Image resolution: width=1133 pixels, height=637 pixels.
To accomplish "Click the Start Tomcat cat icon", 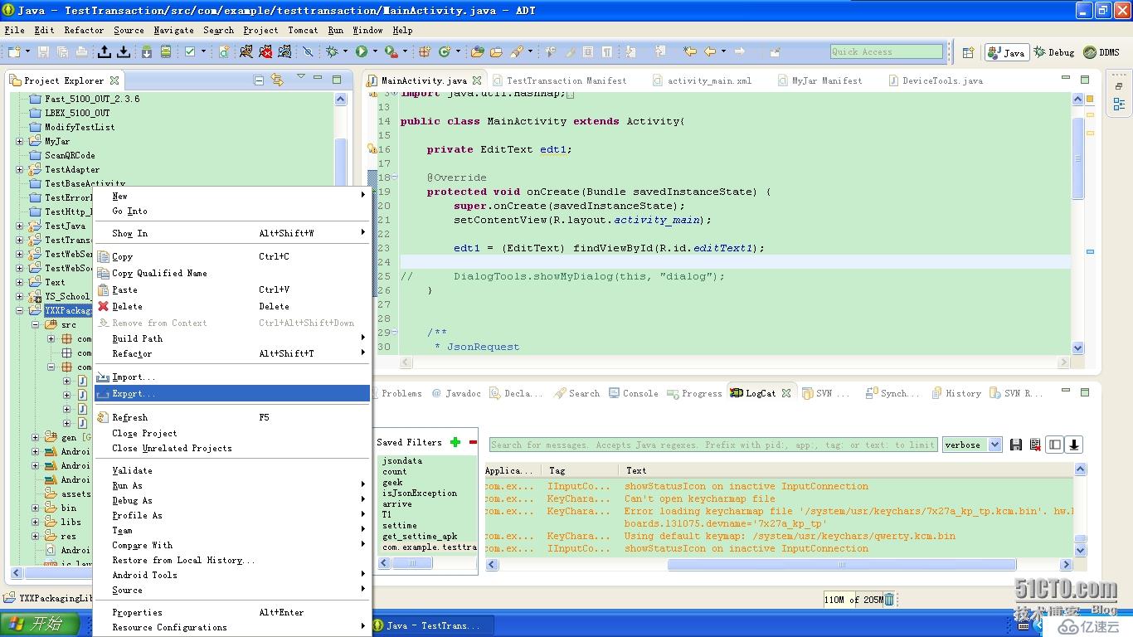I will click(246, 51).
